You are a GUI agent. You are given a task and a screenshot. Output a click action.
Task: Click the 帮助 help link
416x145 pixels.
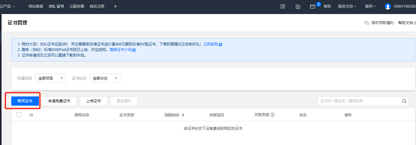pos(327,6)
